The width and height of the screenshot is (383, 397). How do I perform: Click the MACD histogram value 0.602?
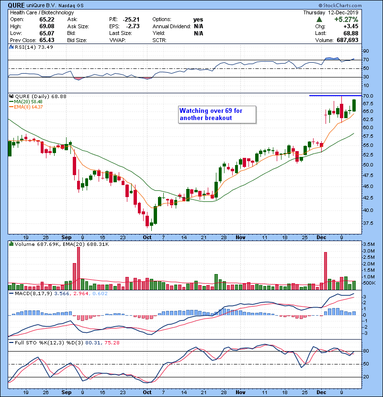[x=100, y=294]
